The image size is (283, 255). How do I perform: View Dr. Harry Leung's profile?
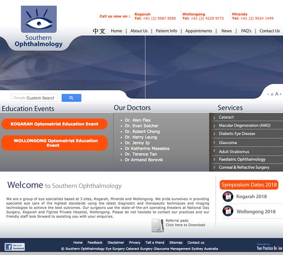point(141,137)
